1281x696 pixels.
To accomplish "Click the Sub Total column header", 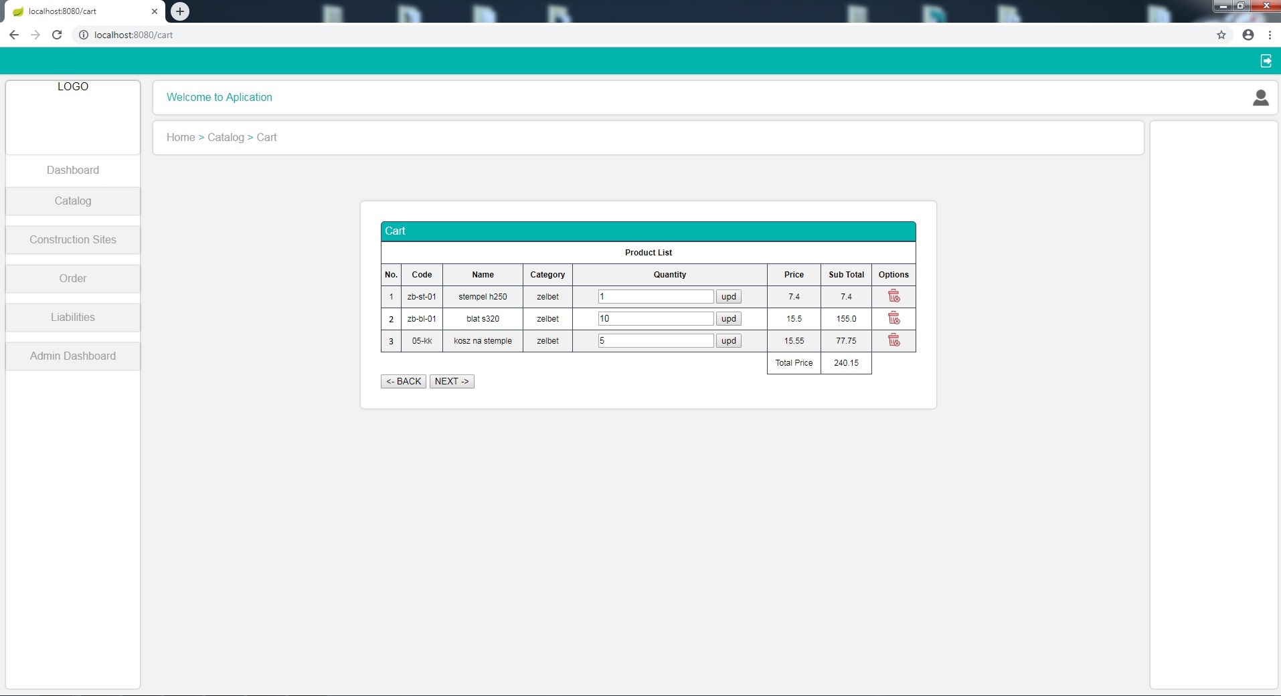I will (x=846, y=274).
